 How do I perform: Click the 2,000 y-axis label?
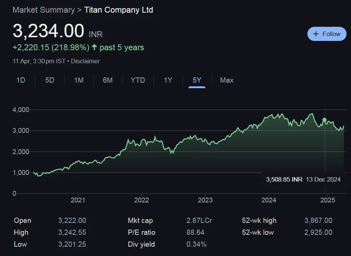[x=21, y=152]
